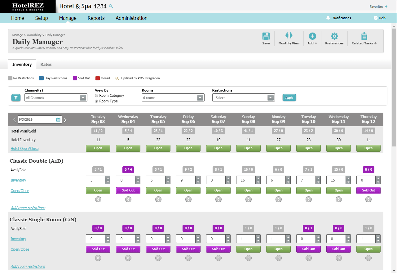Select the Room Type radio button
397x274 pixels.
tap(96, 101)
